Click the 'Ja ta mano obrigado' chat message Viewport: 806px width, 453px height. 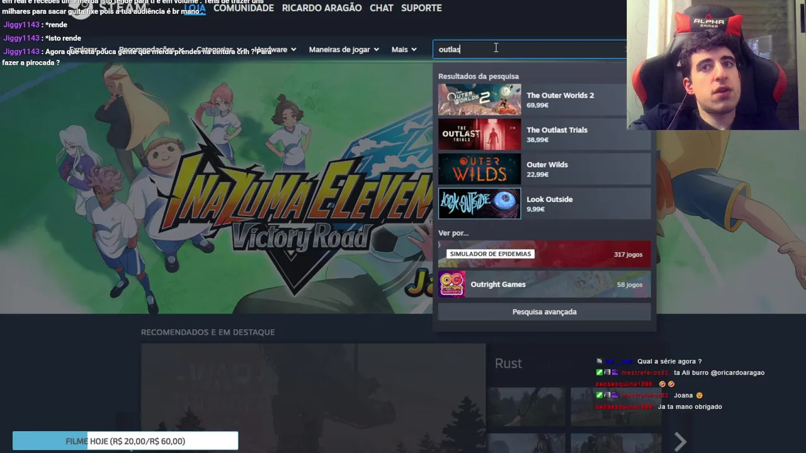coord(690,406)
